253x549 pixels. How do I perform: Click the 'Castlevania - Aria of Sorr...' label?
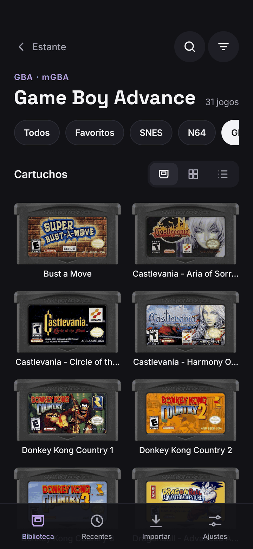tap(186, 274)
